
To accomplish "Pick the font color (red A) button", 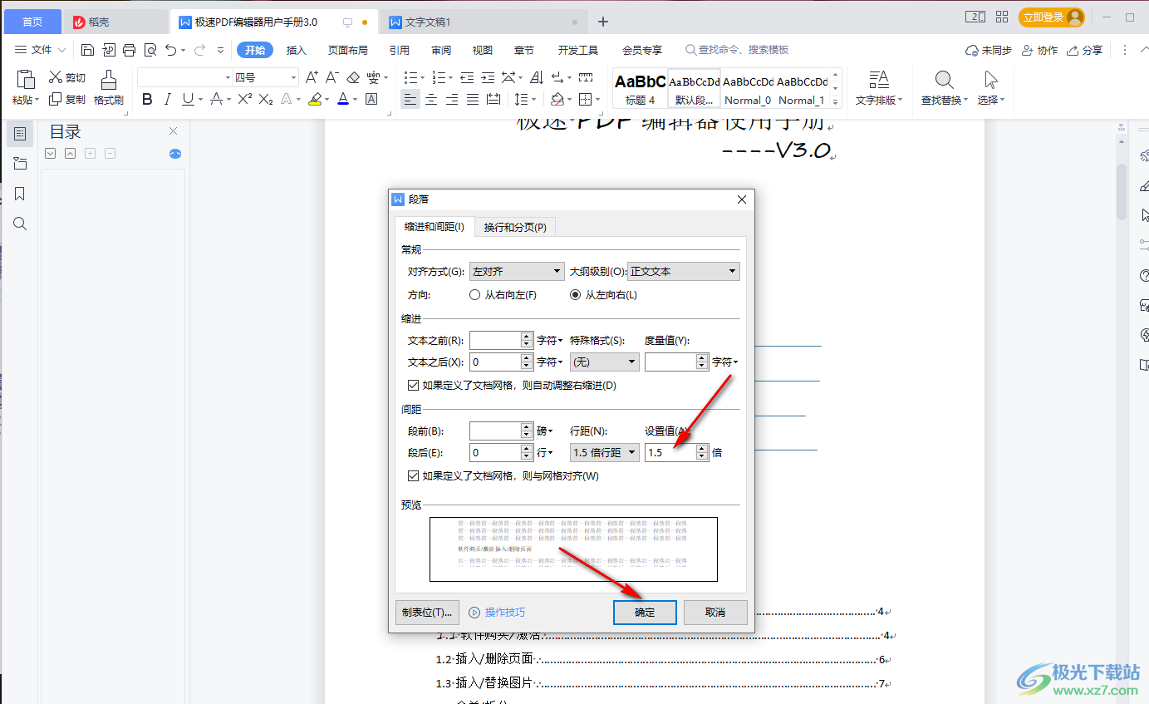I will [342, 100].
